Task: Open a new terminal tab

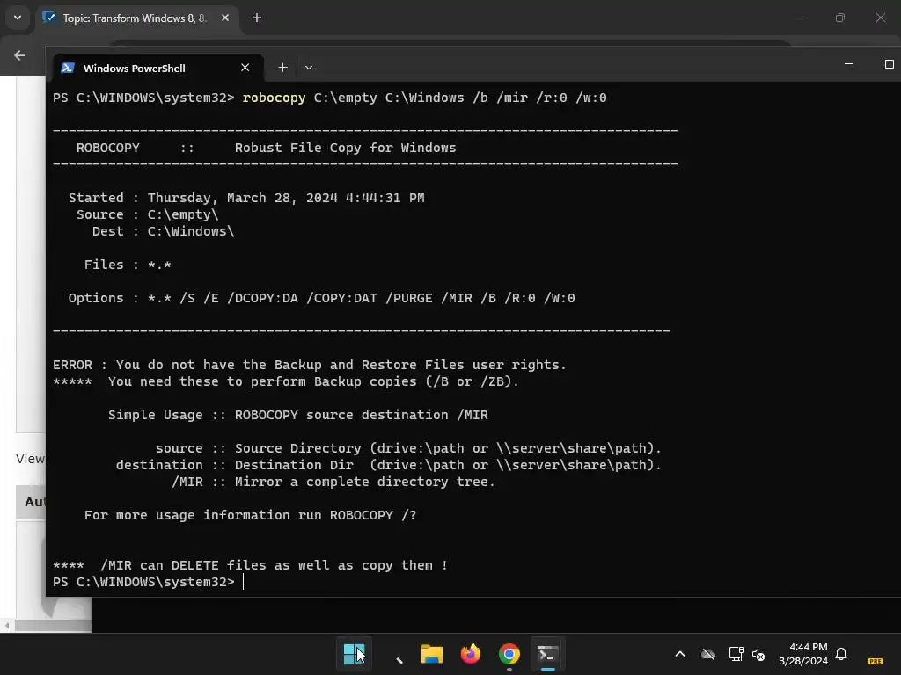Action: tap(282, 68)
